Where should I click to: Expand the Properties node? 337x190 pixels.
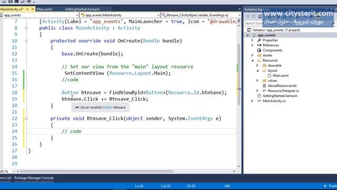pos(253,40)
